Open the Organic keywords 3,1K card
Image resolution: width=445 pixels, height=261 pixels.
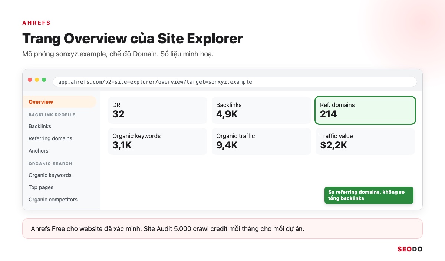click(158, 141)
